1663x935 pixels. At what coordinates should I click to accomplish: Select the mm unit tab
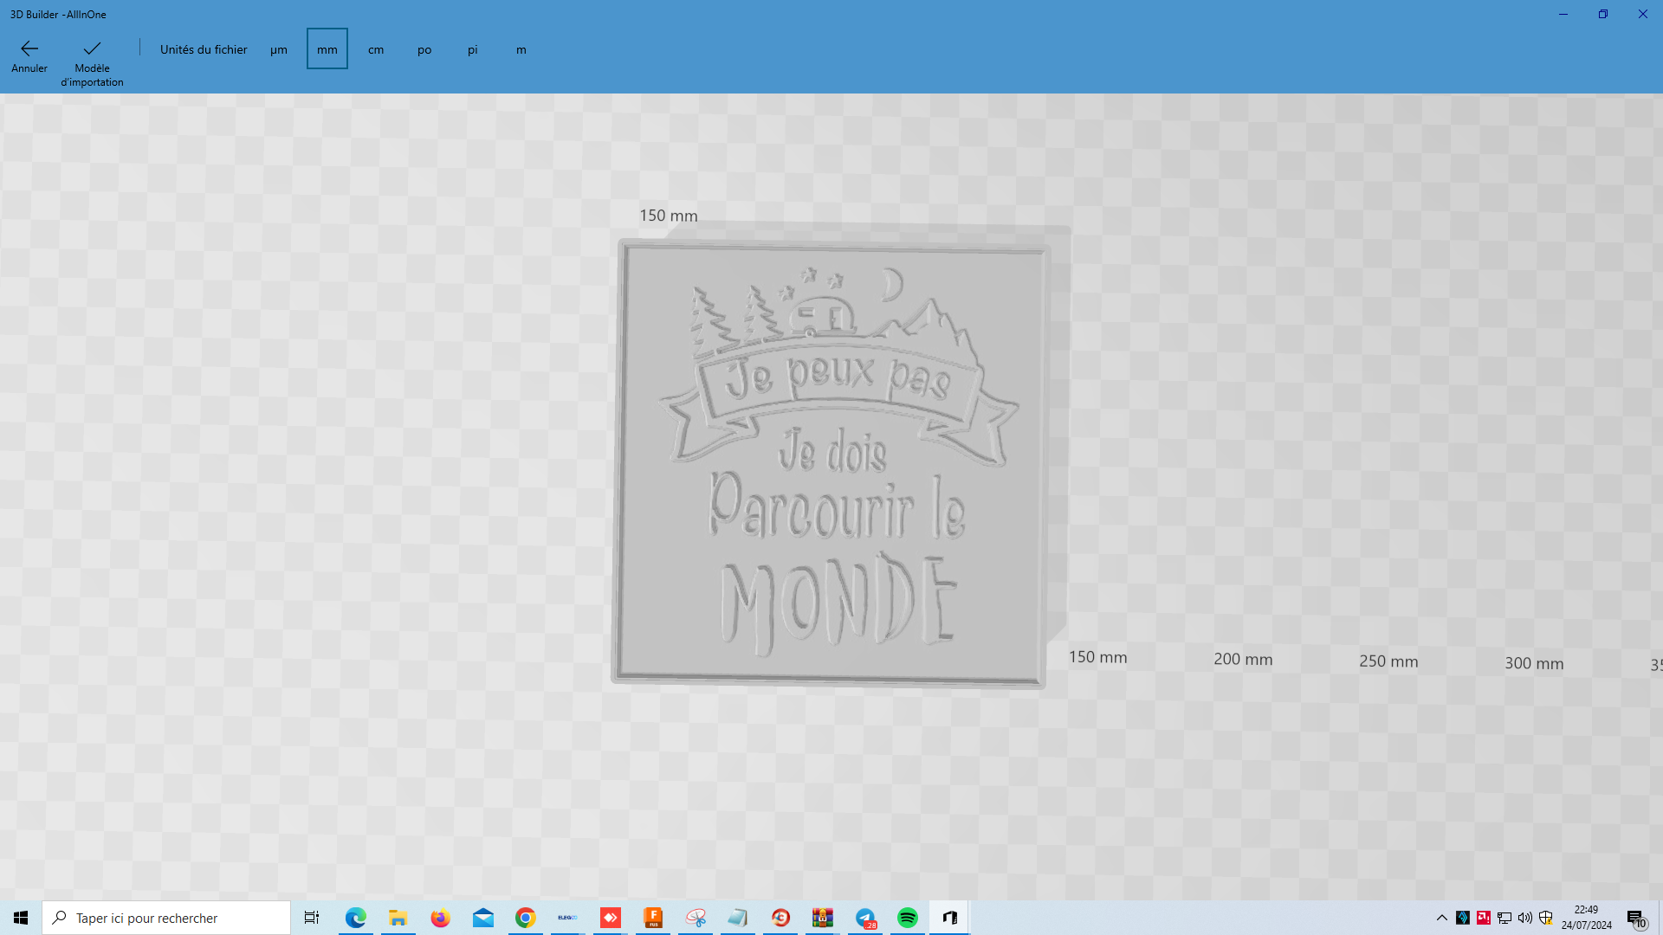[327, 49]
